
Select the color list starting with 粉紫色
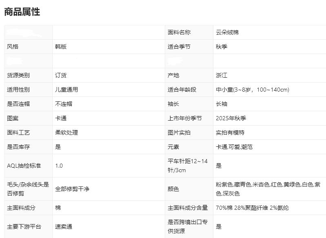[x=268, y=189]
